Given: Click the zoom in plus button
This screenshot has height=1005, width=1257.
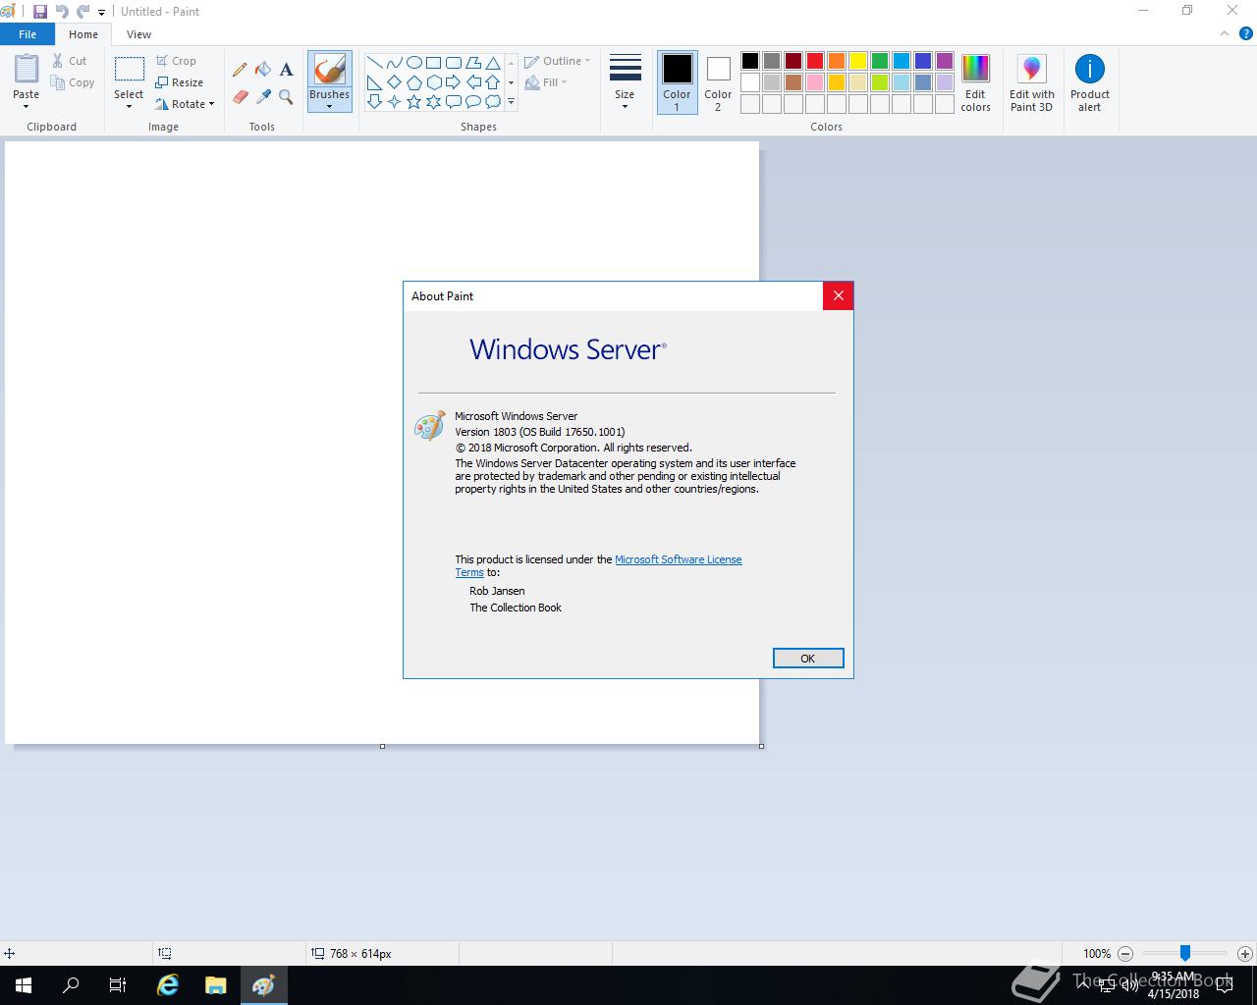Looking at the screenshot, I should (x=1244, y=953).
